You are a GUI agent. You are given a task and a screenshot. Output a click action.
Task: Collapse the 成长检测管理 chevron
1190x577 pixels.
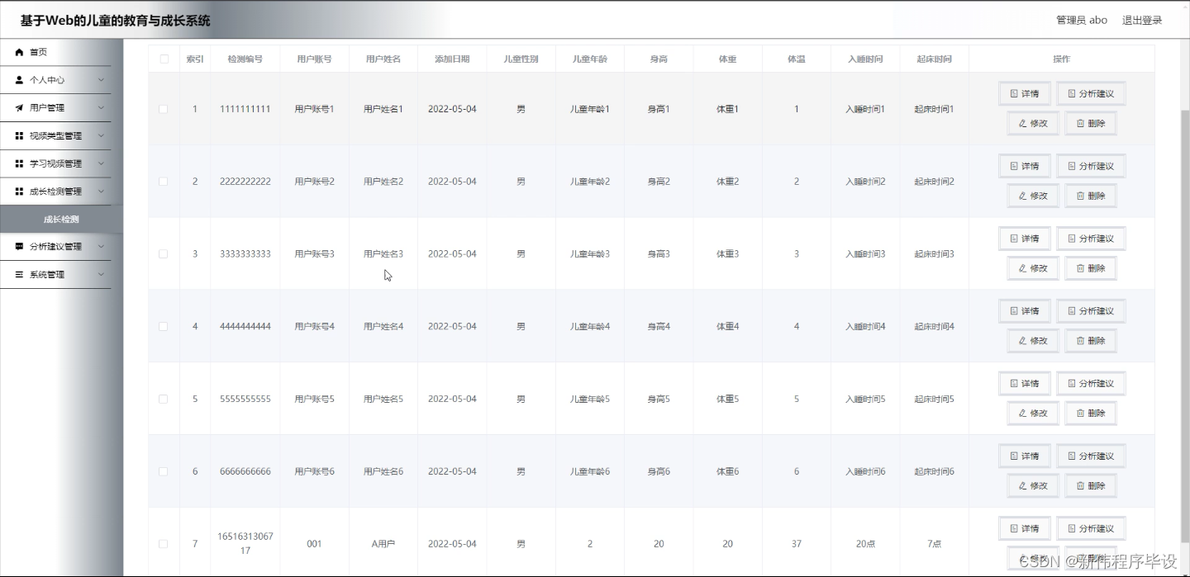tap(101, 192)
